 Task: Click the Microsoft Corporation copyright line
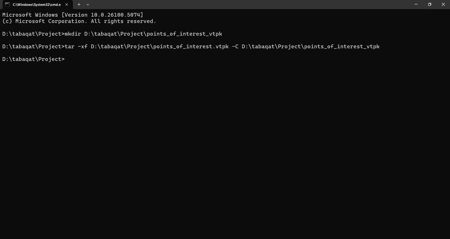pyautogui.click(x=79, y=21)
